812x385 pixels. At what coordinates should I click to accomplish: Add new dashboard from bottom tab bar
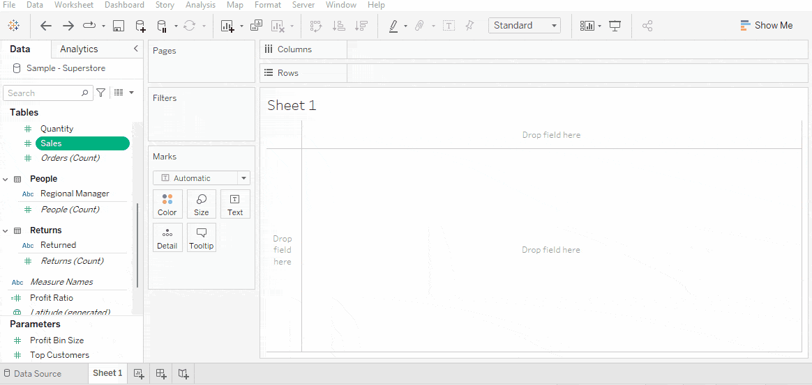[x=161, y=374]
